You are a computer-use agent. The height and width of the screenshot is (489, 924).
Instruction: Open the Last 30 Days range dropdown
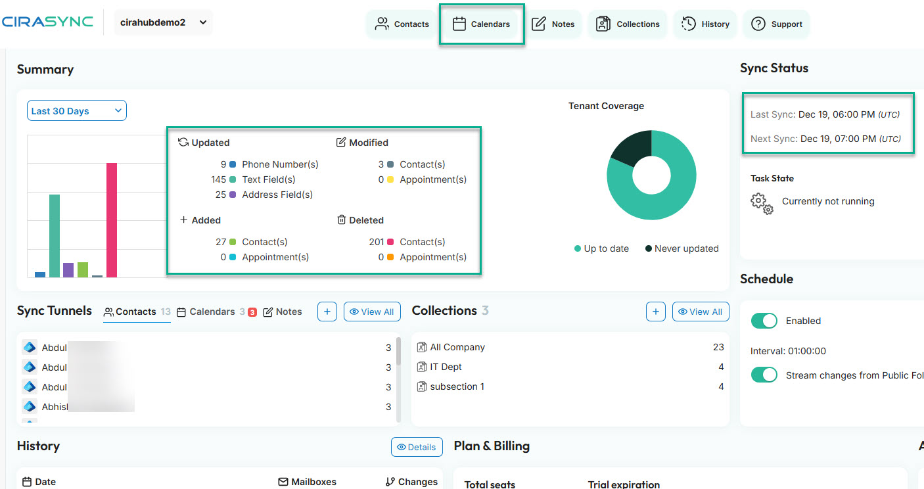pos(77,110)
